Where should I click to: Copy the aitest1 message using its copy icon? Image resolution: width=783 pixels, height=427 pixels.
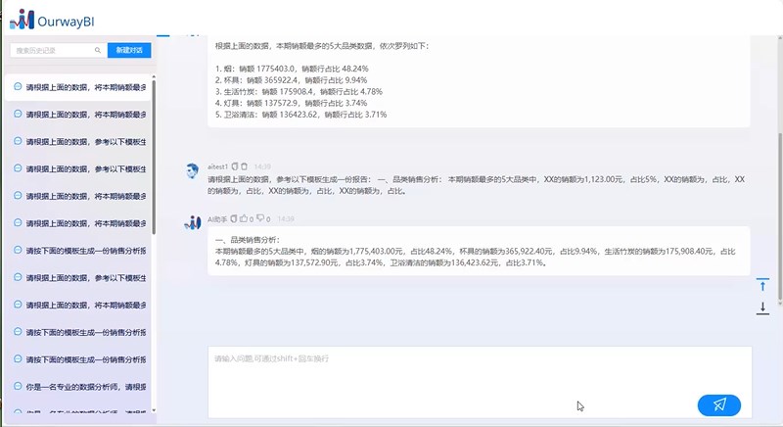pyautogui.click(x=235, y=166)
